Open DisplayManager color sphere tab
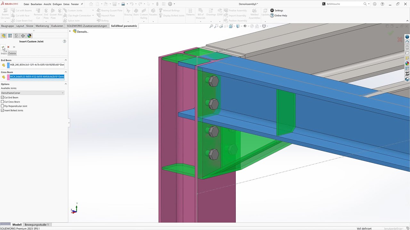Viewport: 410px width, 230px height. click(29, 36)
